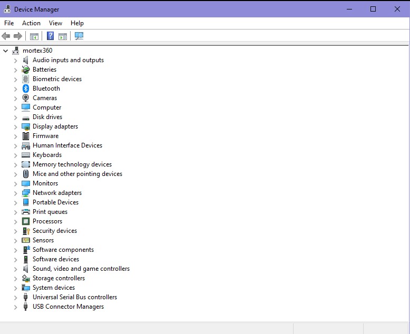Collapse the mortex360 root node
The height and width of the screenshot is (334, 410).
click(x=6, y=51)
